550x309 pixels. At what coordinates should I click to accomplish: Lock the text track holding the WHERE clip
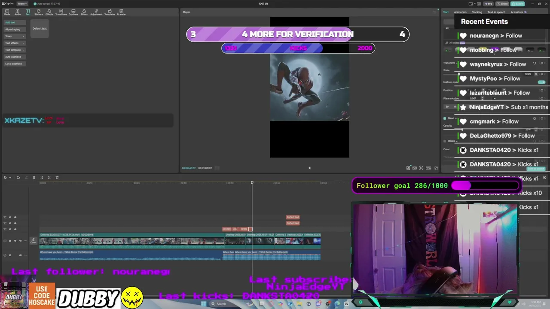tap(10, 229)
